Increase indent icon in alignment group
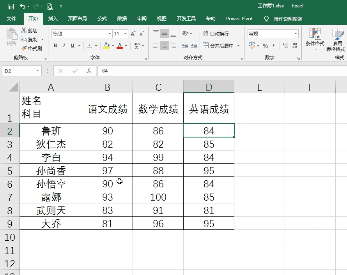 194,46
